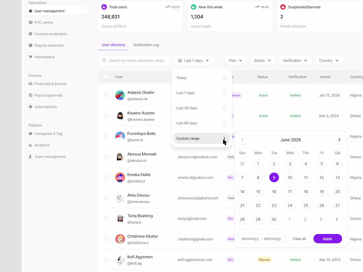
Task: Switch to the Notification Log tab
Action: pos(146,45)
